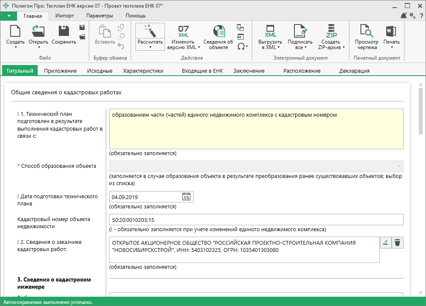Open Способ образования объекта combo box
Viewport: 426px width, 306px height.
pos(256,166)
